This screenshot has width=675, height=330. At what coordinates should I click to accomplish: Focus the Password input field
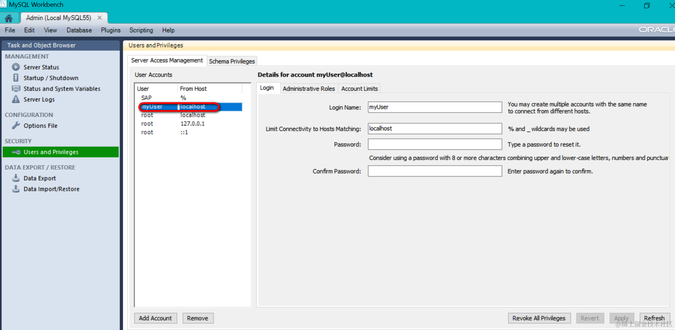[x=435, y=144]
